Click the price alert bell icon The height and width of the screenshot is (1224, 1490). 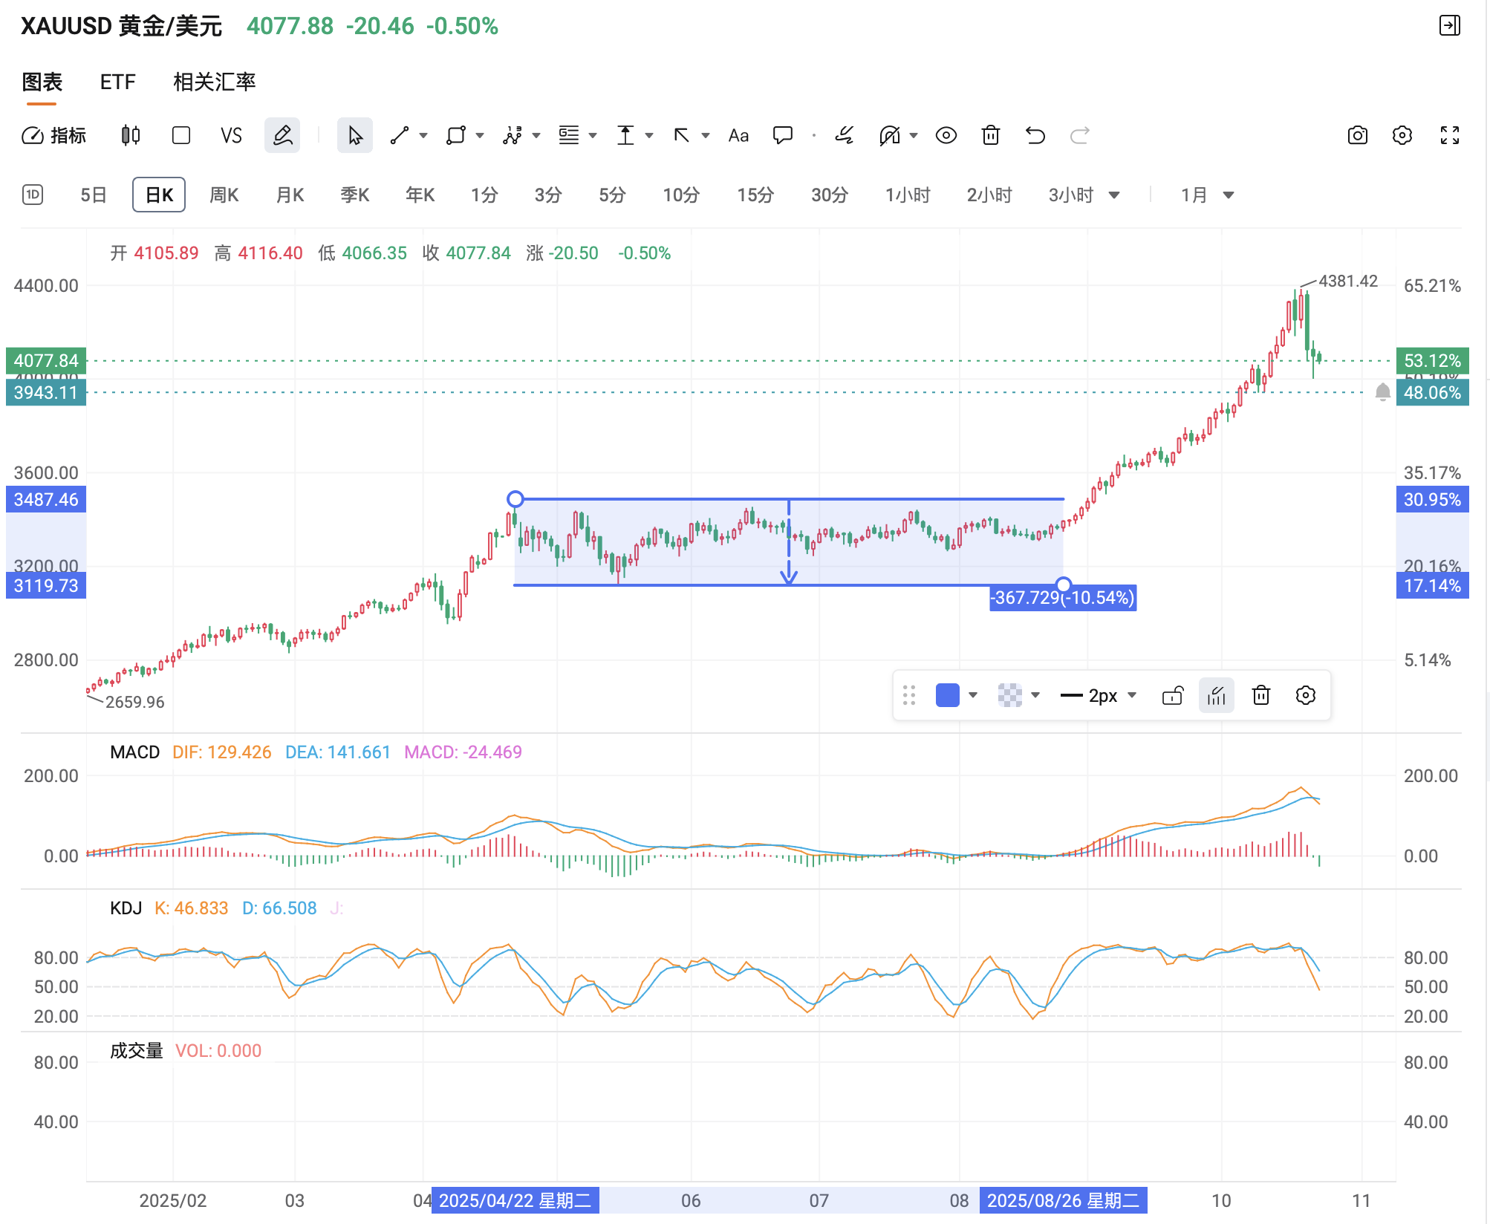click(x=1382, y=392)
